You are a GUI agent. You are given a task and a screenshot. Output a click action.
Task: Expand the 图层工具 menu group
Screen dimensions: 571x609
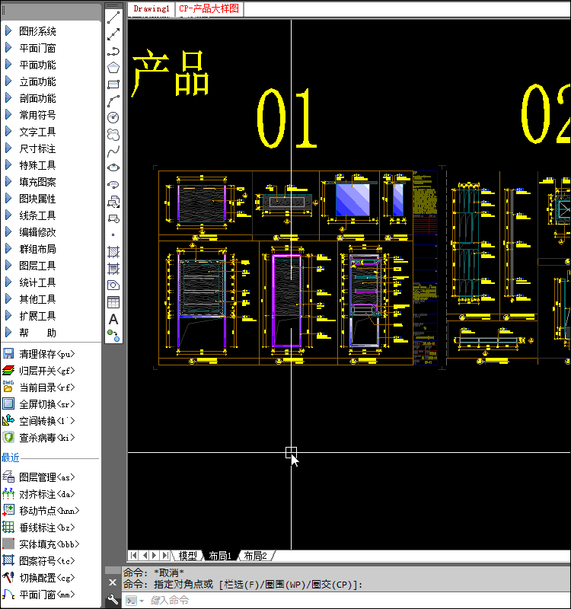[31, 265]
